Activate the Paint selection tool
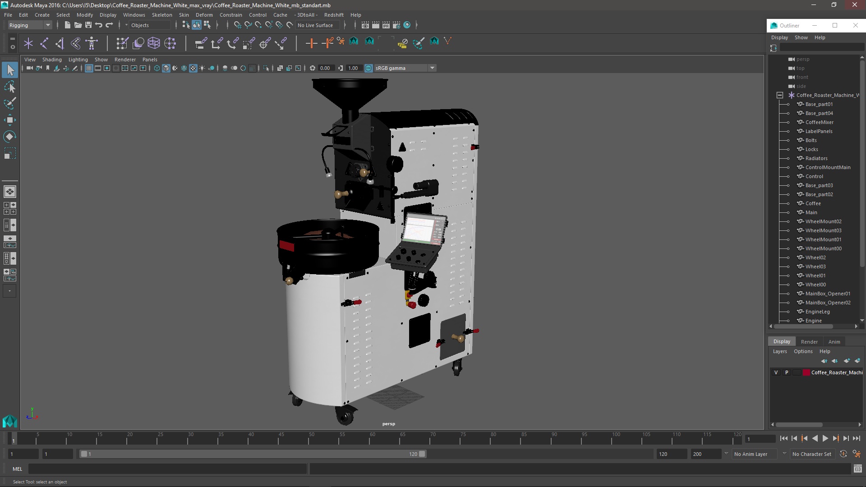The height and width of the screenshot is (487, 866). tap(10, 103)
